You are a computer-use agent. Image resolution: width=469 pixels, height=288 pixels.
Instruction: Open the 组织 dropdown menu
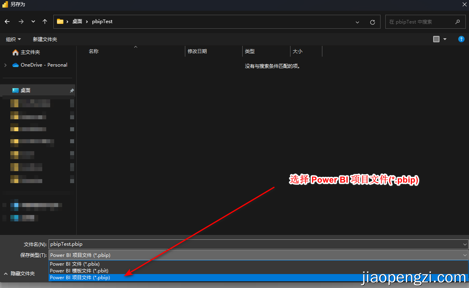click(x=13, y=39)
